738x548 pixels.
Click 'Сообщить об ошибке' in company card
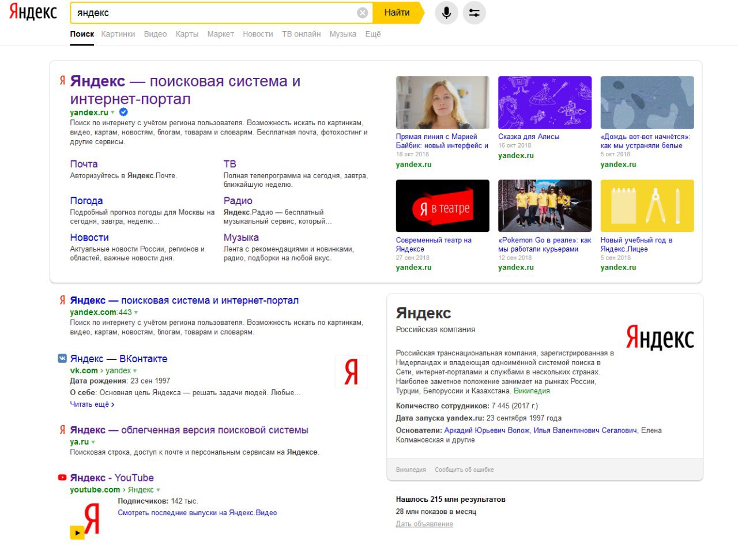tap(464, 470)
